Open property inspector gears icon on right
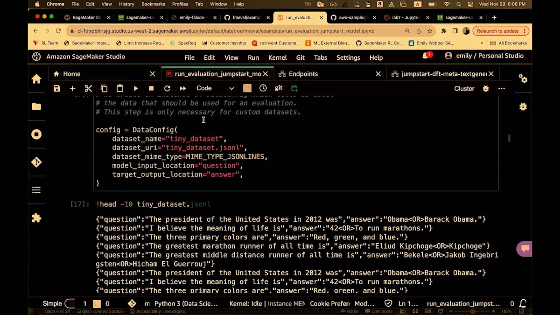Viewport: 560px width, 315px height. coord(523,79)
